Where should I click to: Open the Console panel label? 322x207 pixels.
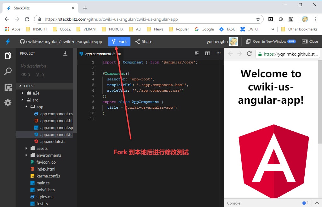tap(234, 203)
